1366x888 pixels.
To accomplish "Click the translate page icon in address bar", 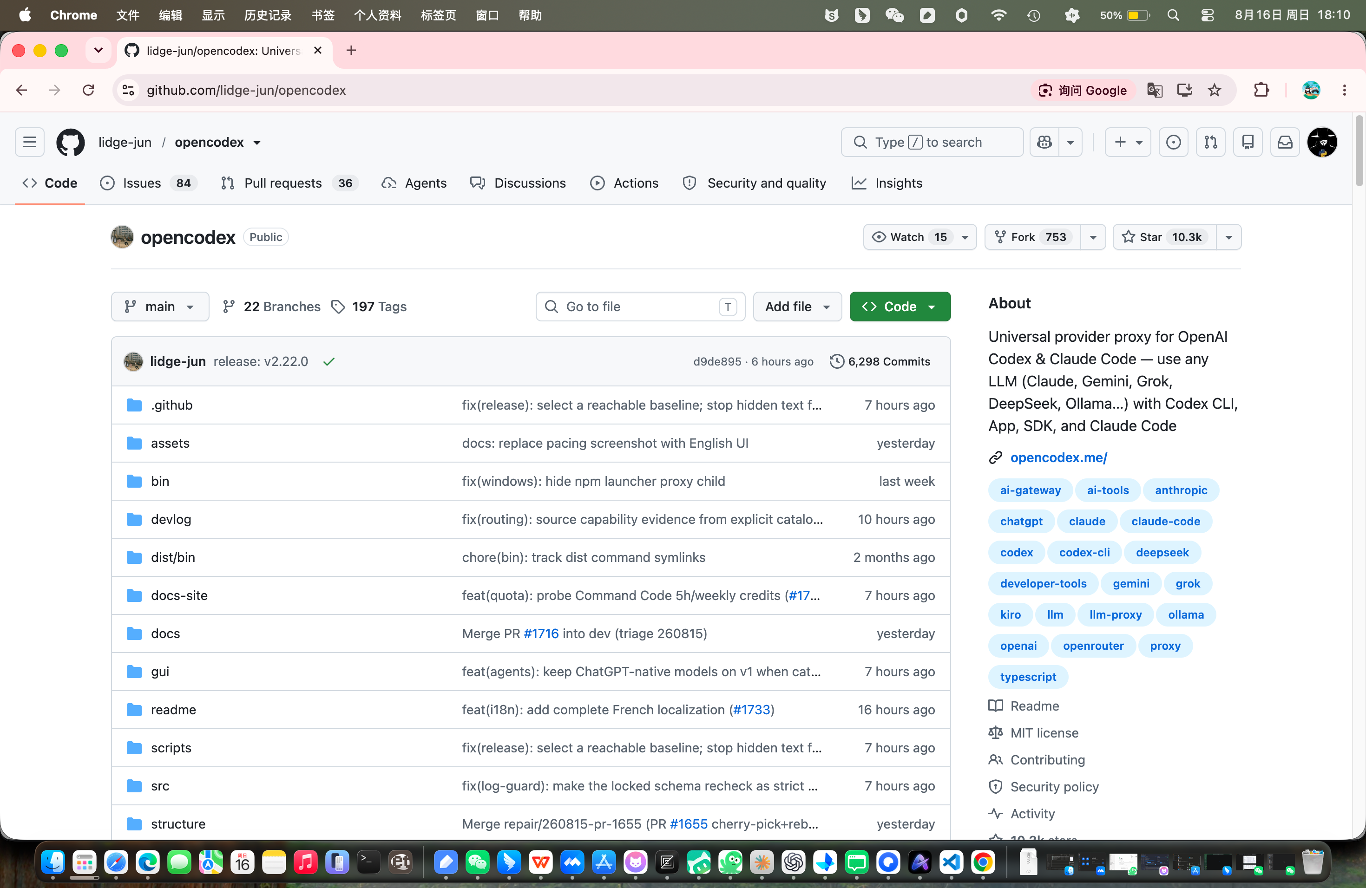I will pos(1154,90).
